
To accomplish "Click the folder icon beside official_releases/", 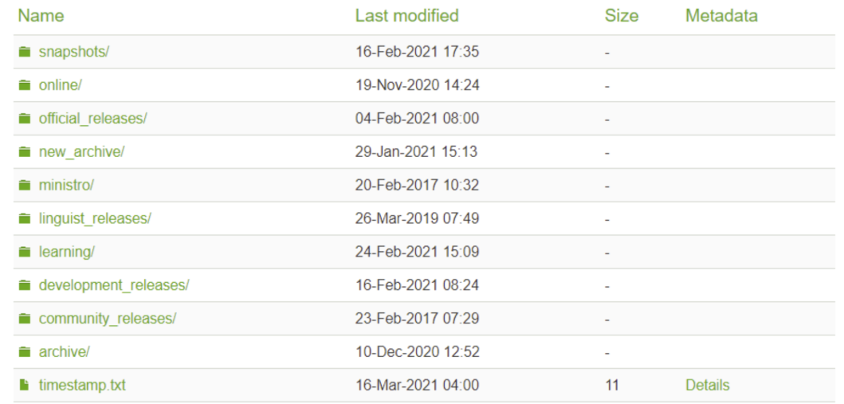I will pos(25,119).
